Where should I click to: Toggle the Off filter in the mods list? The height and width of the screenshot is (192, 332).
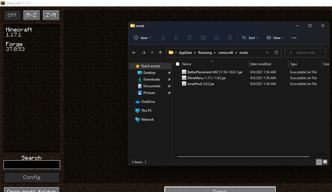point(12,15)
